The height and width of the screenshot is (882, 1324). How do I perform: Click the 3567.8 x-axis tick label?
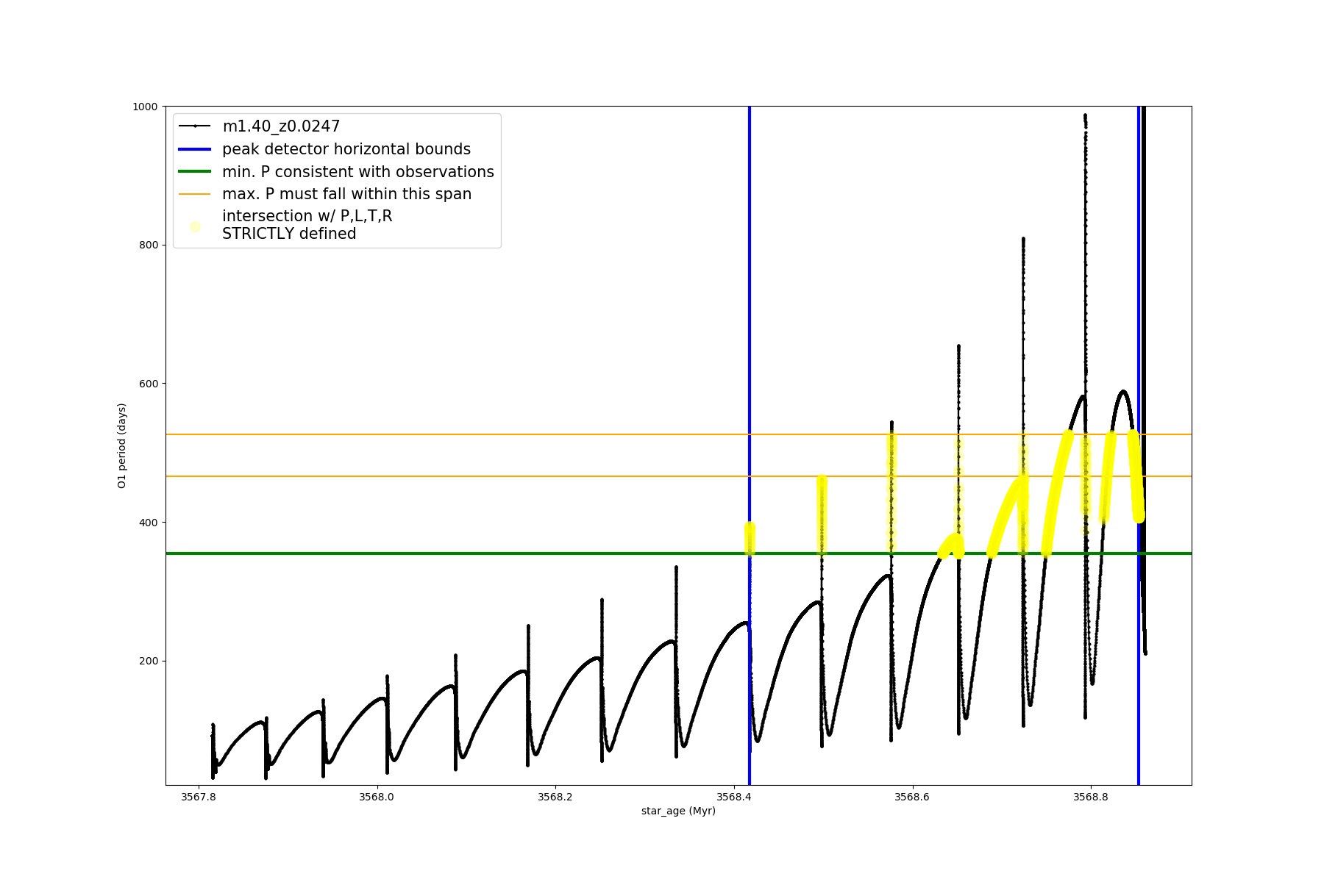[x=199, y=797]
